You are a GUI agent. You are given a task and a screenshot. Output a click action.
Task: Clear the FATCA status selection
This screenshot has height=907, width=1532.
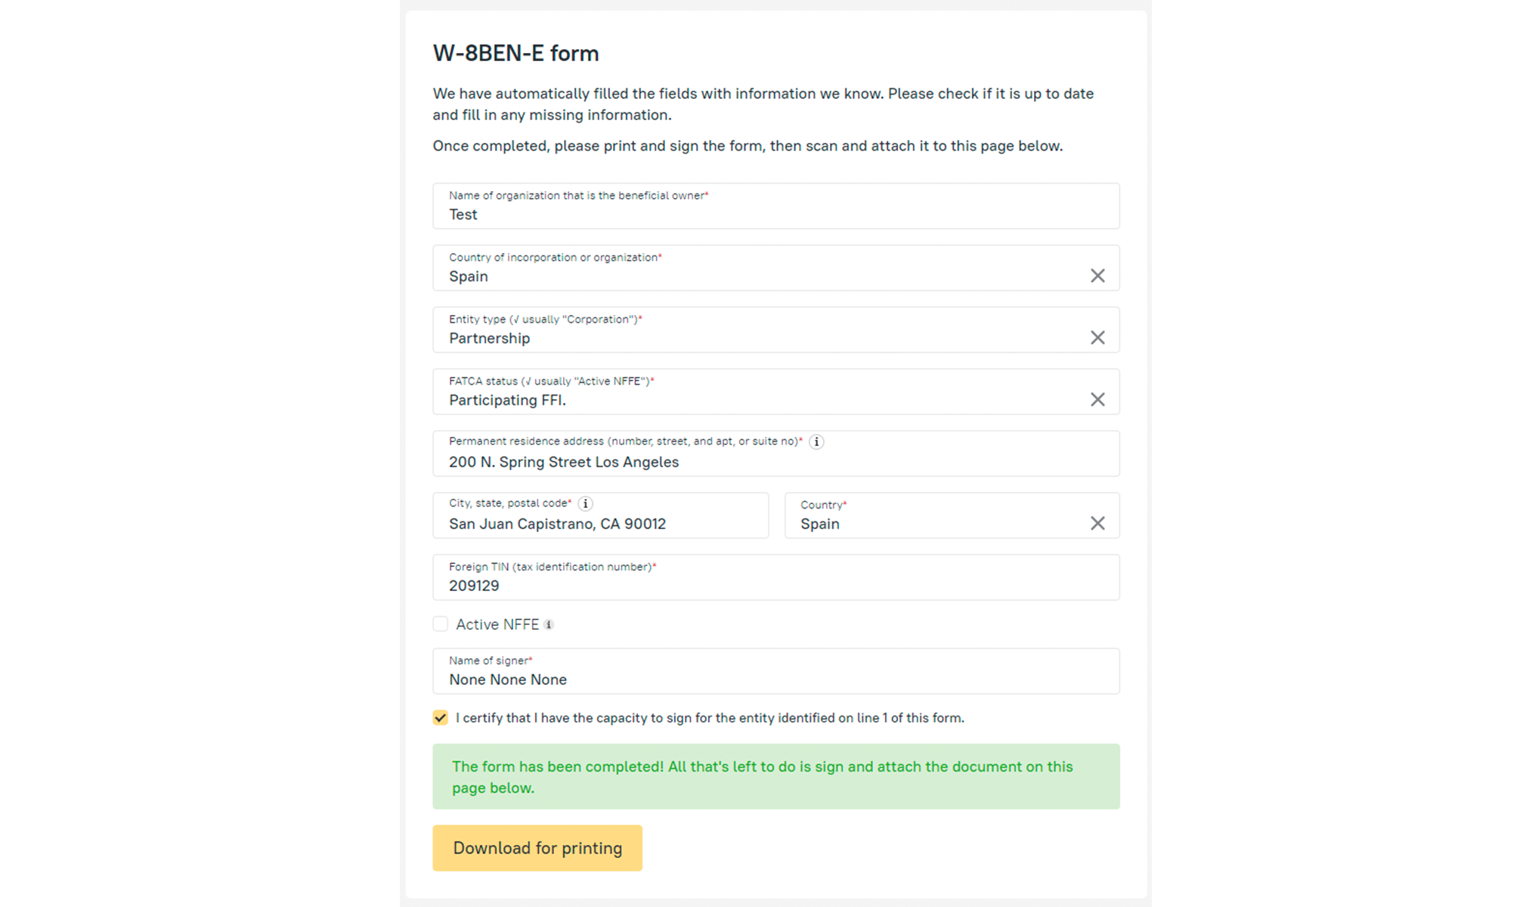pos(1097,400)
